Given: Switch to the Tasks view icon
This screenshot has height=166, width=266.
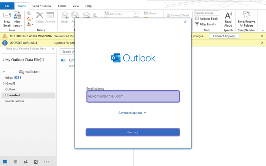Looking at the screenshot, I should coord(36,162).
